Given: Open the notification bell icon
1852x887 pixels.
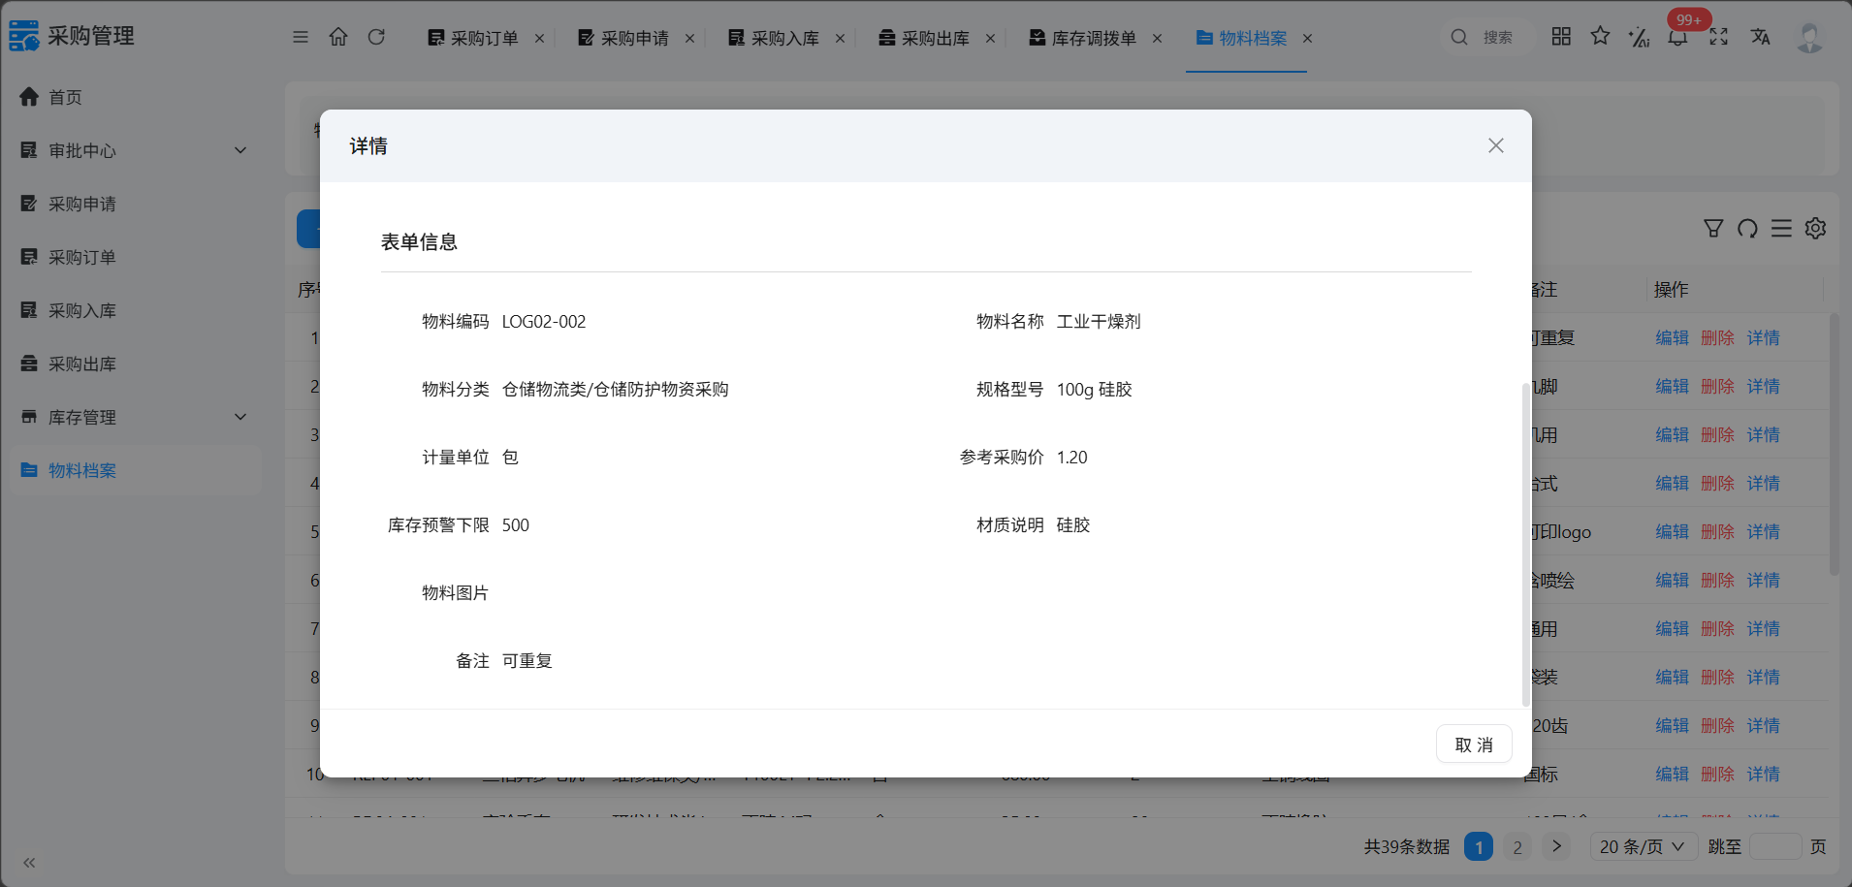Looking at the screenshot, I should coord(1677,37).
